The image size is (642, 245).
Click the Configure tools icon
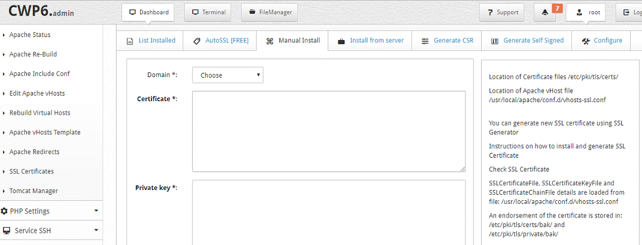585,41
